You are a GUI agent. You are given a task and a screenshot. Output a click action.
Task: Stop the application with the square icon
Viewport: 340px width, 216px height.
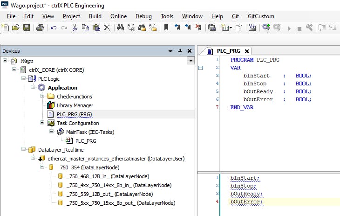(299, 28)
